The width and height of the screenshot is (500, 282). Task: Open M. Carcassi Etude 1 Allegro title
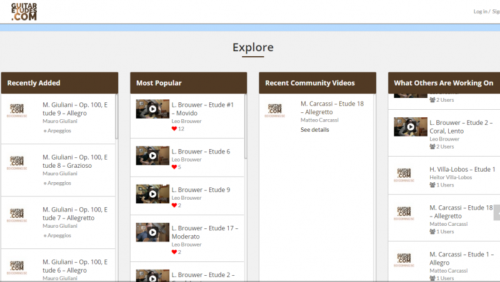tap(461, 258)
